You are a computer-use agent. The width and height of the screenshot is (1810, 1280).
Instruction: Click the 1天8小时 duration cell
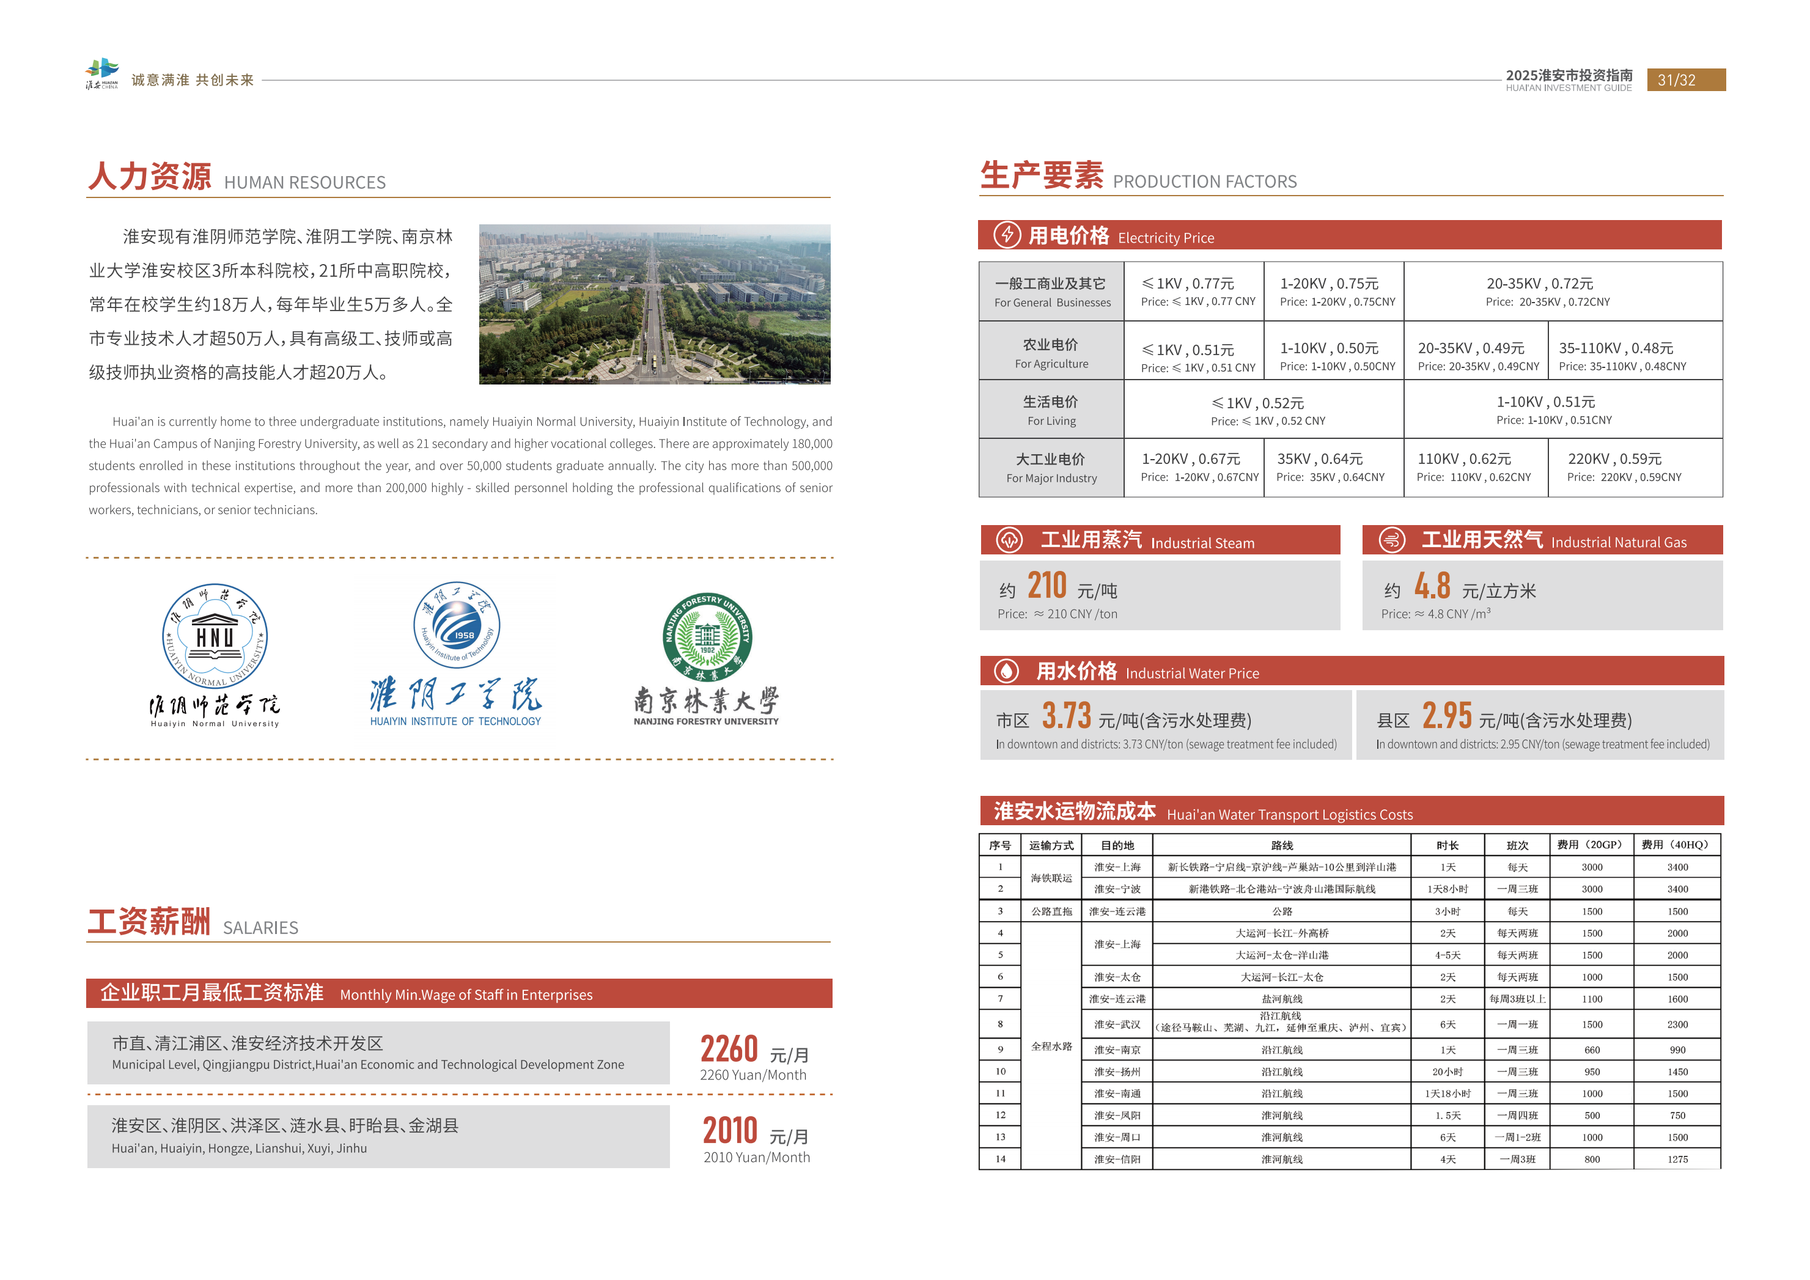pos(1448,889)
